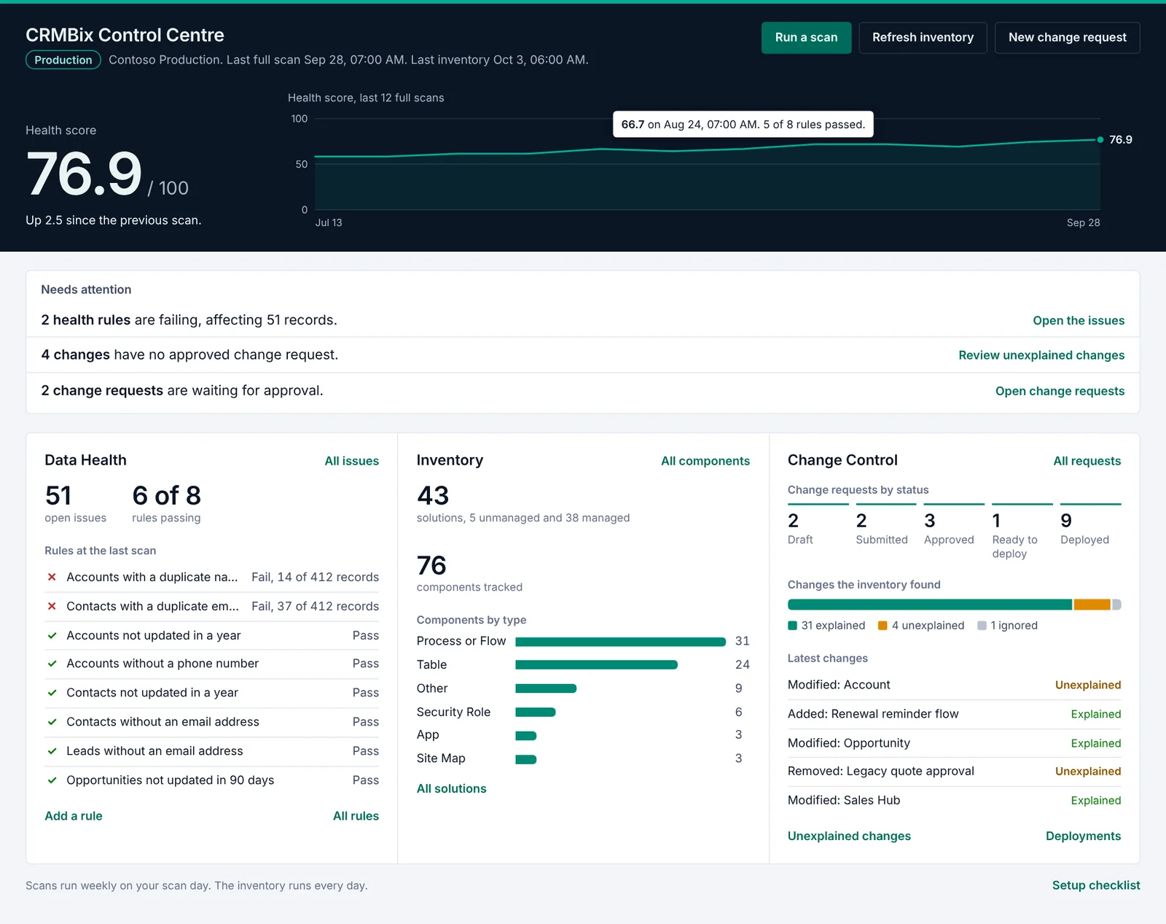Click the checkmark for Contacts not updated in a year
The width and height of the screenshot is (1166, 924).
click(x=52, y=693)
